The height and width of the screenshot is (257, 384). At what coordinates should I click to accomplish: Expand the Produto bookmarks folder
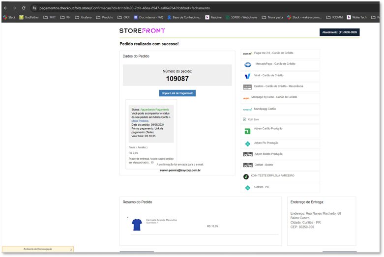[x=105, y=17]
